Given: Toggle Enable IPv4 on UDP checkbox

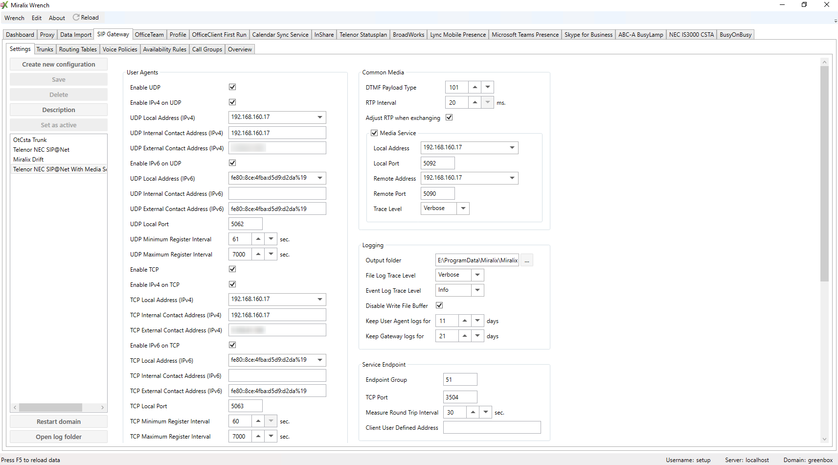Looking at the screenshot, I should pos(232,102).
